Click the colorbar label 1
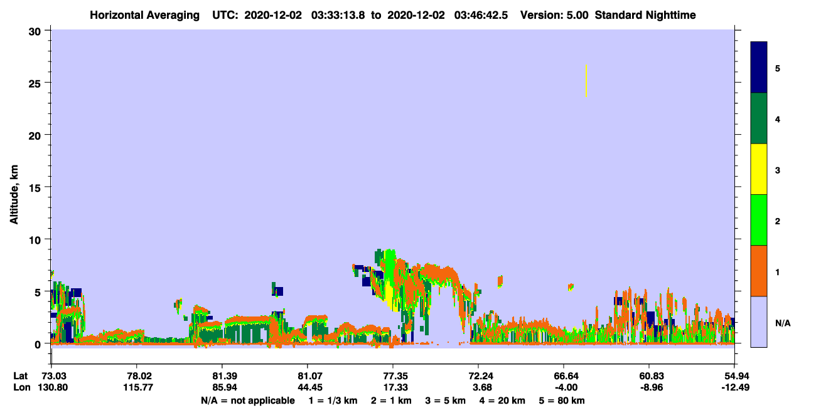This screenshot has width=816, height=418. pyautogui.click(x=778, y=272)
